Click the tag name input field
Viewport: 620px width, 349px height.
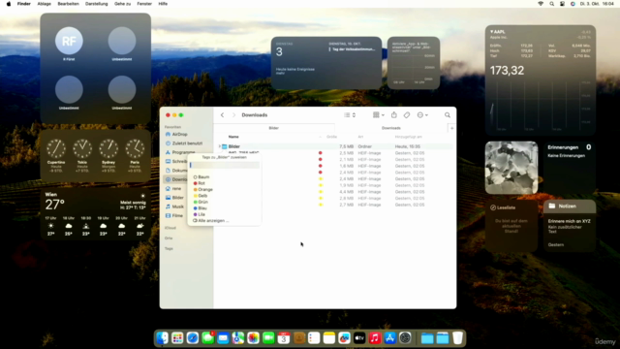[224, 165]
